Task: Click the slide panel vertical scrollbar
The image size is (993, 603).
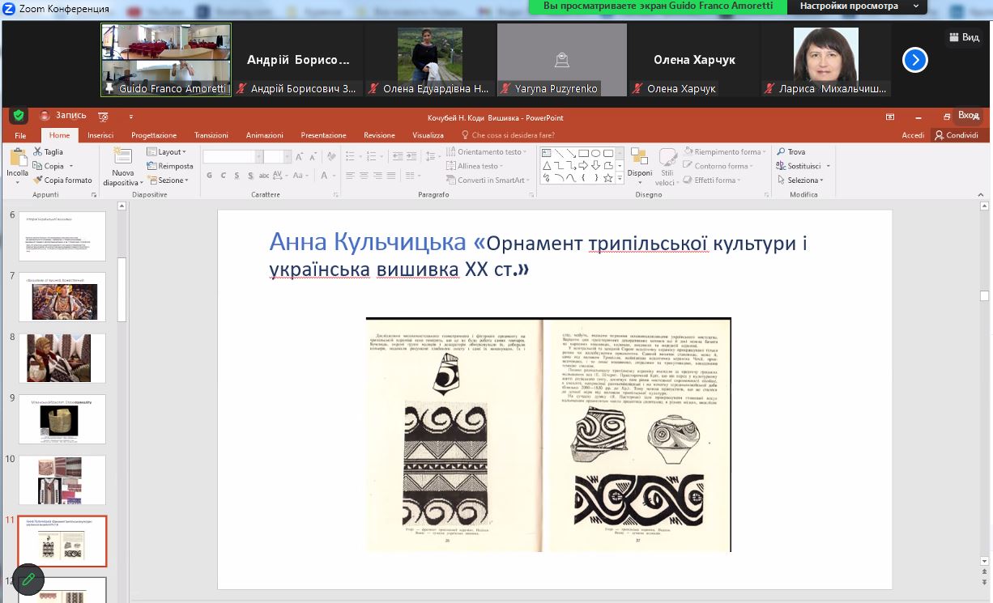Action: coord(122,289)
